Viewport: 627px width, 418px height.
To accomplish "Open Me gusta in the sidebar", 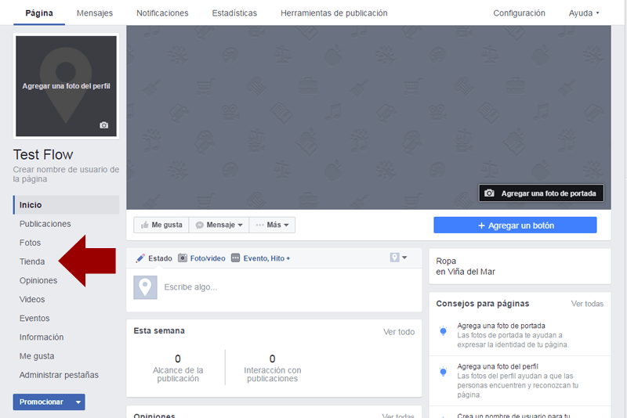I will pos(37,356).
